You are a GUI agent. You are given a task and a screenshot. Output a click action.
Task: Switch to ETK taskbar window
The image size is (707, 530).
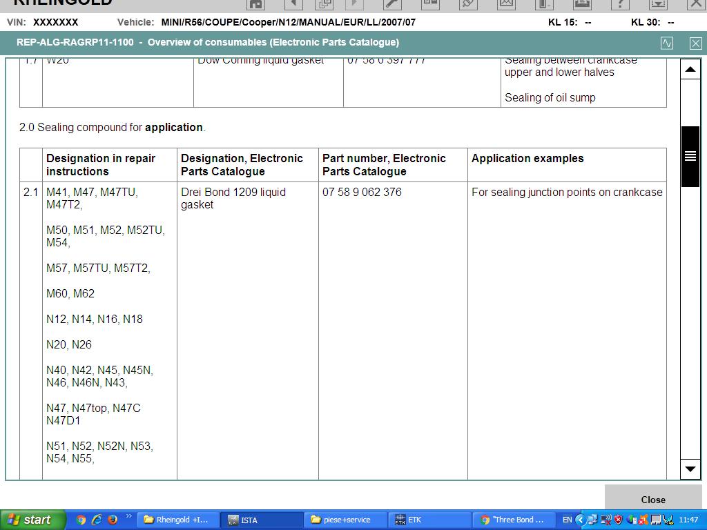(x=429, y=520)
